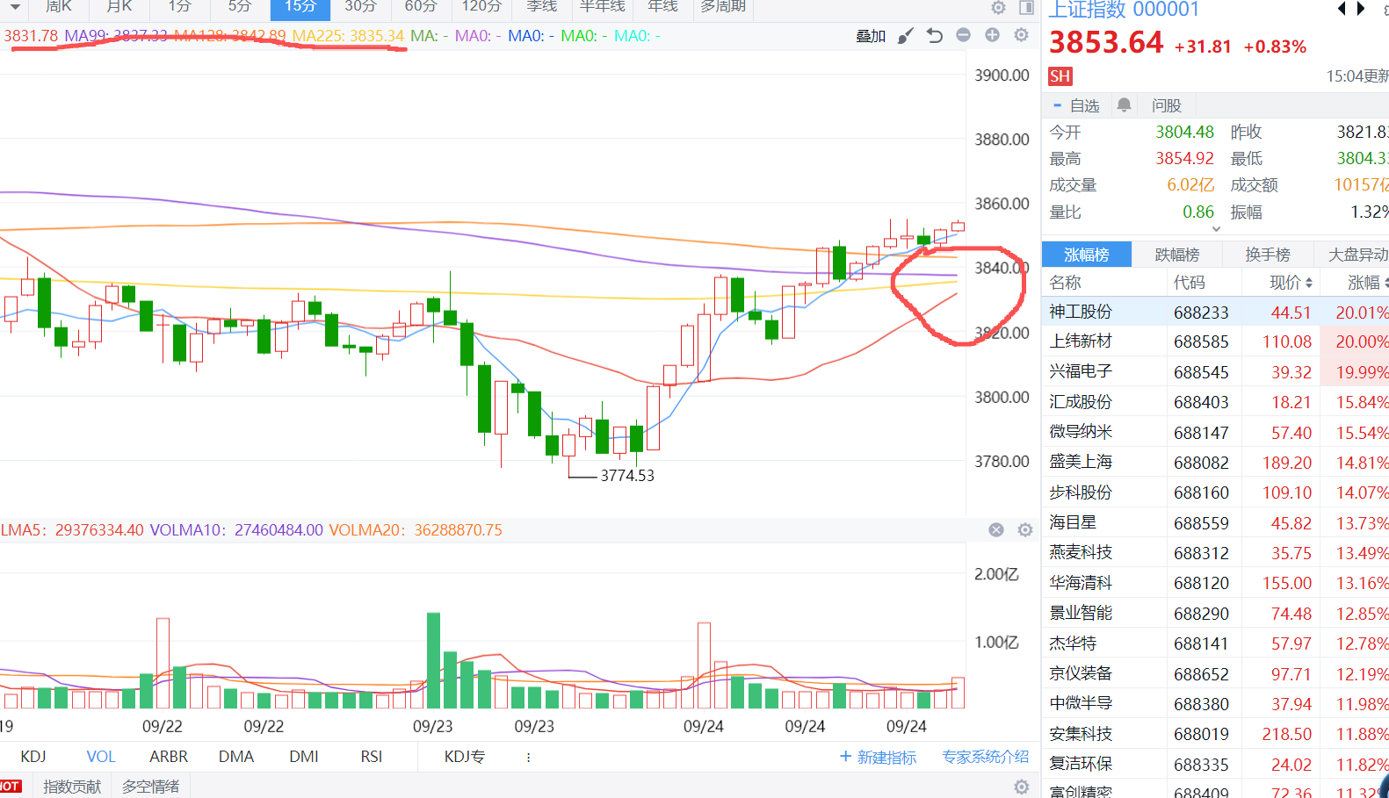
Task: Click the 叠加 overlay button
Action: coord(871,36)
